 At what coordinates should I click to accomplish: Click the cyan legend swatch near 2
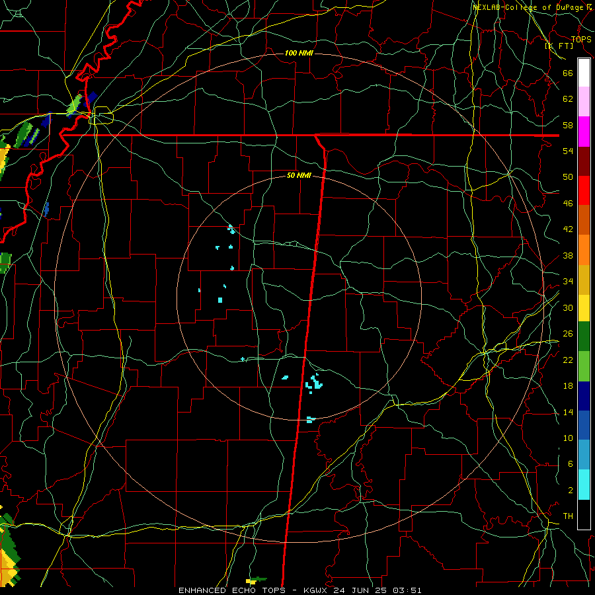584,485
